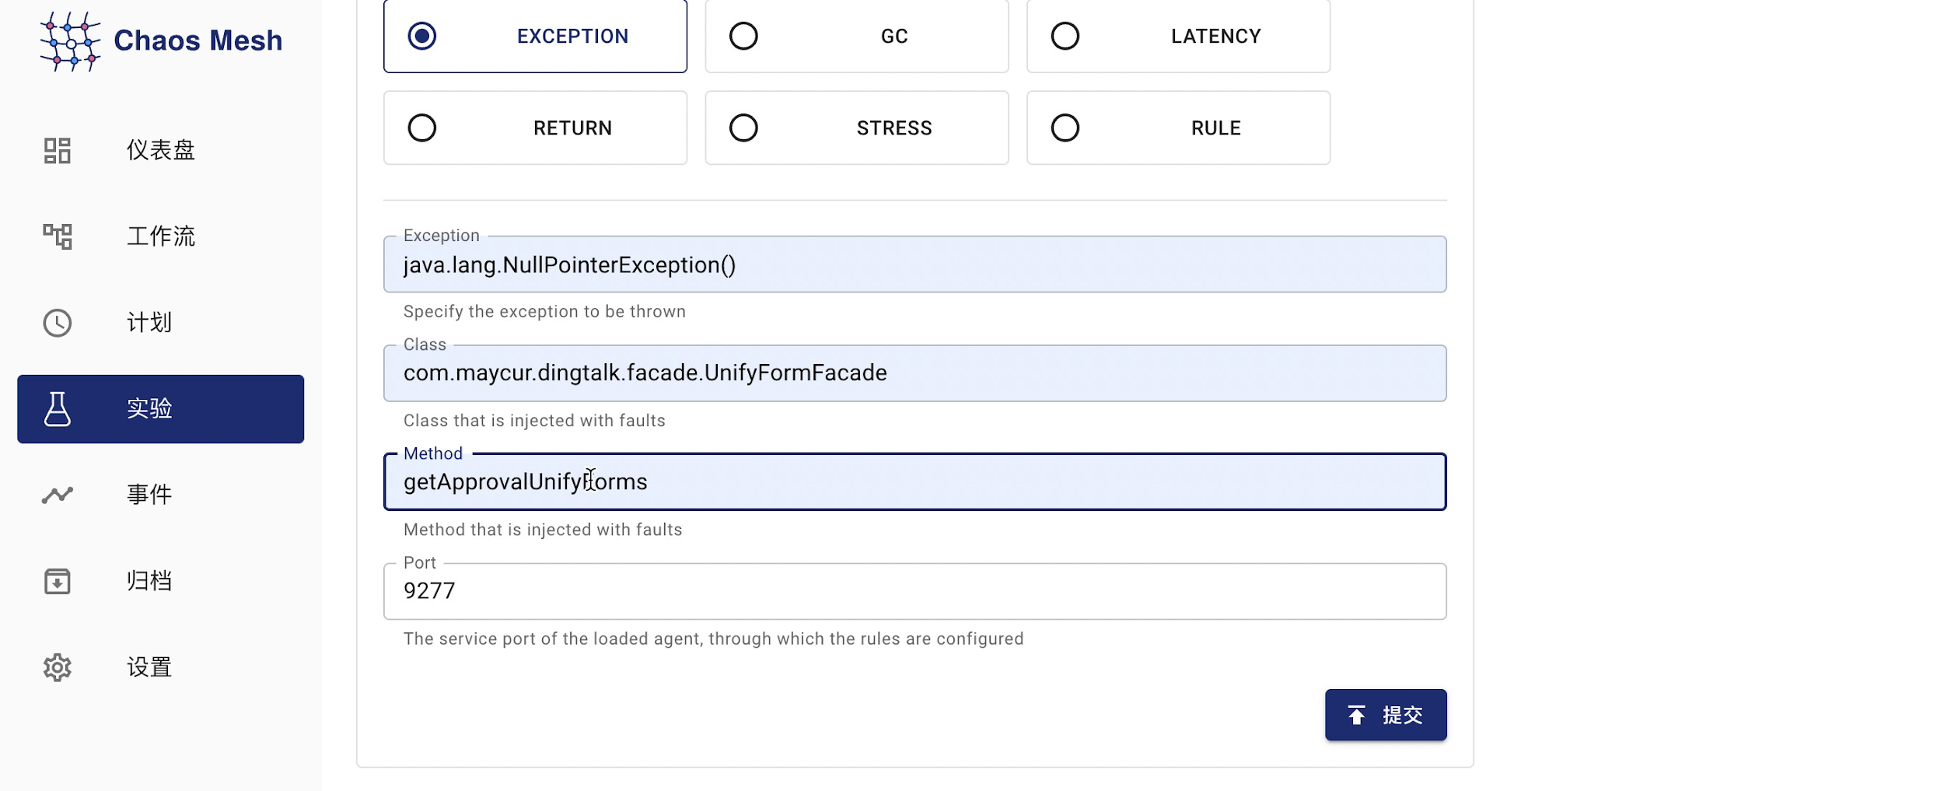The height and width of the screenshot is (791, 1944).
Task: Select the EXCEPTION radio option
Action: 422,36
